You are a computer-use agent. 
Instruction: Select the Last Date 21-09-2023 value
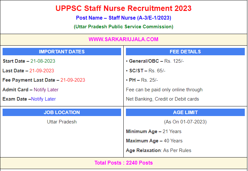pyautogui.click(x=42, y=71)
